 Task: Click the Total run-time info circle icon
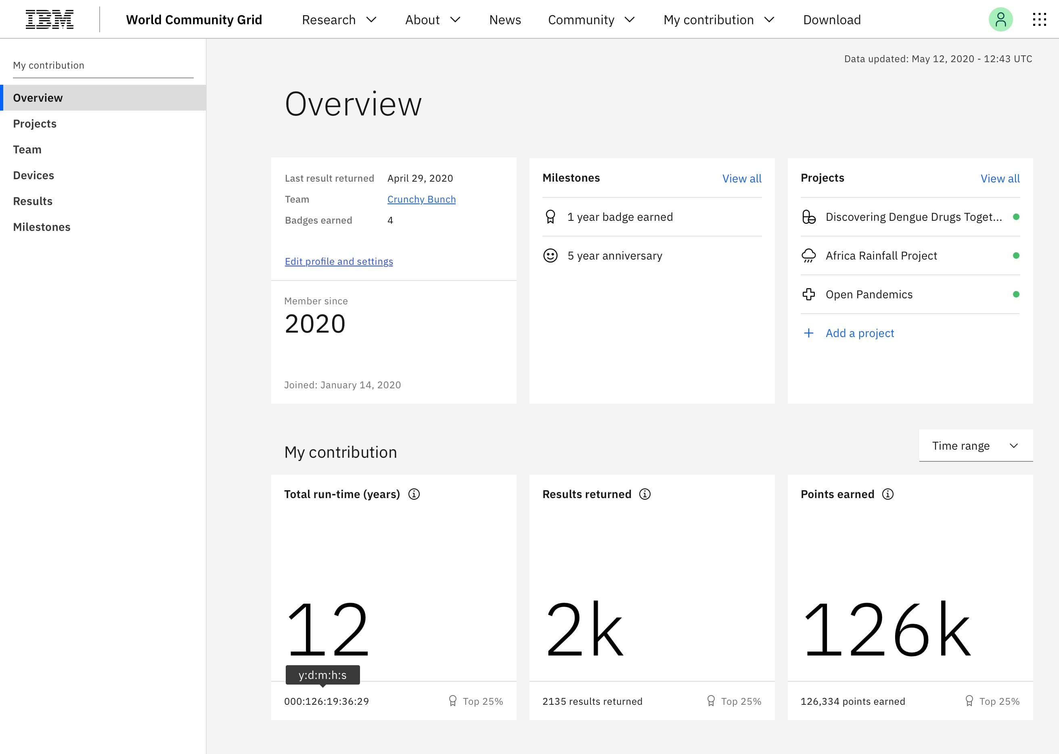click(x=415, y=494)
